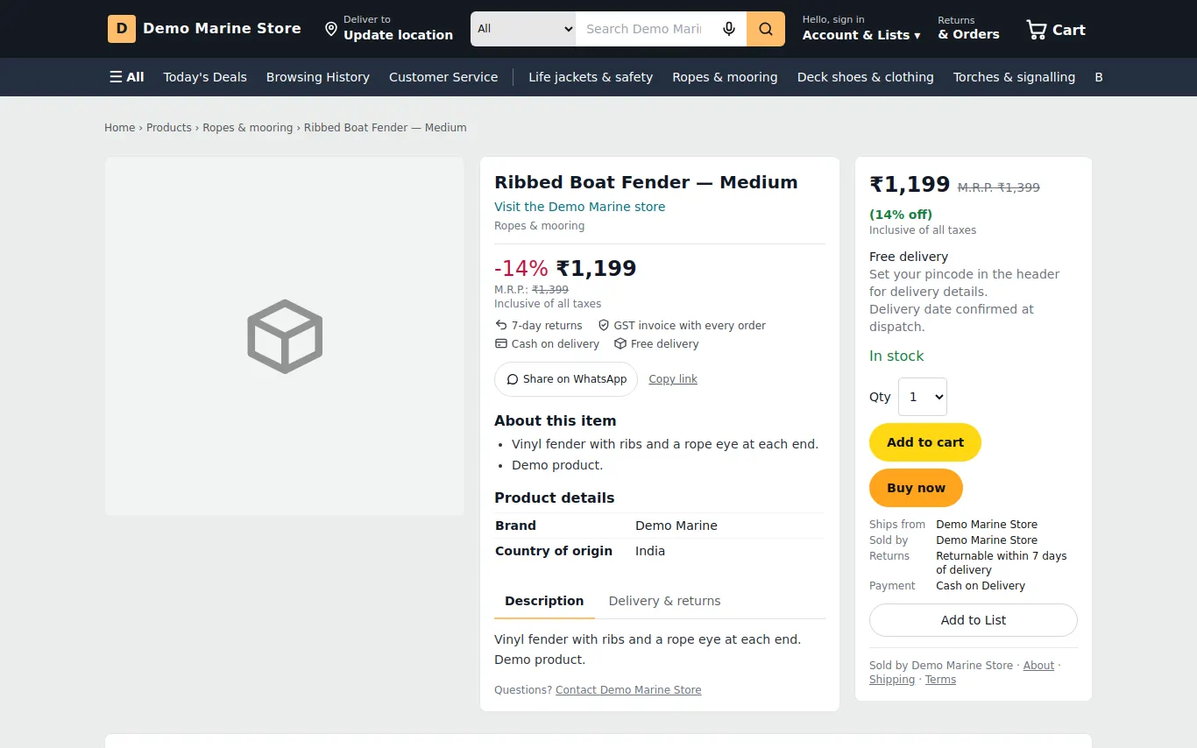Switch to Description tab
Viewport: 1197px width, 748px height.
pos(544,601)
